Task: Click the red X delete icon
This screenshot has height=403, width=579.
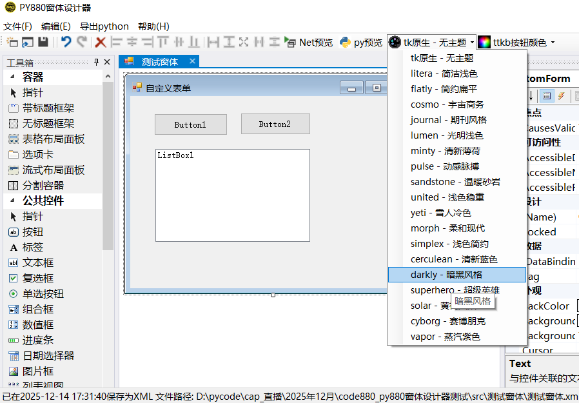Action: click(x=101, y=41)
